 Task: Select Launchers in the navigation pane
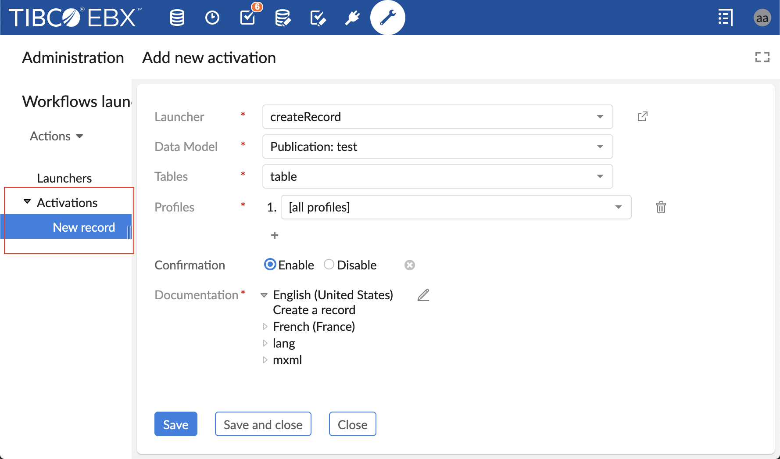tap(64, 178)
